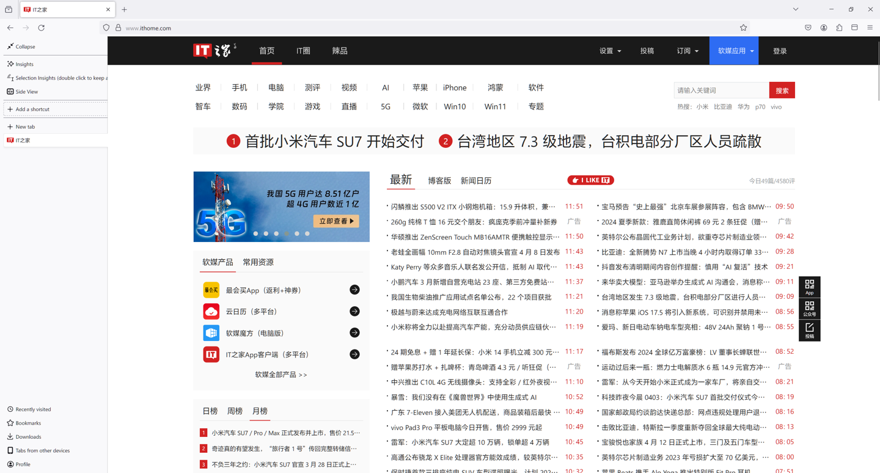Open Bookmarks in the sidebar
Image resolution: width=880 pixels, height=473 pixels.
tap(24, 423)
